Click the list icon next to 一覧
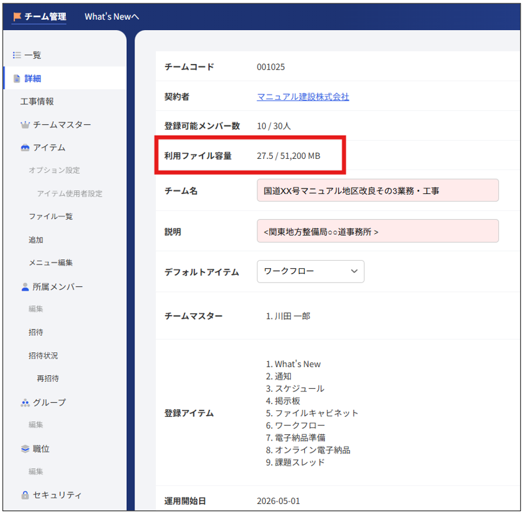 17,55
